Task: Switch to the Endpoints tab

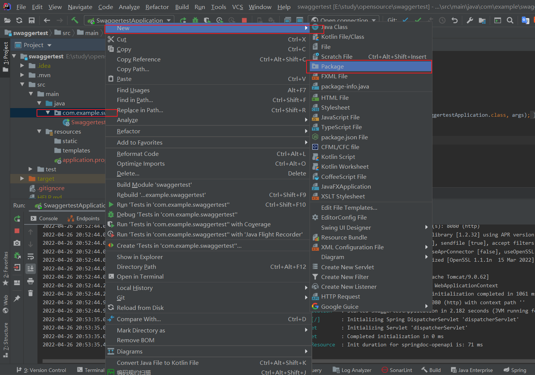Action: point(84,218)
